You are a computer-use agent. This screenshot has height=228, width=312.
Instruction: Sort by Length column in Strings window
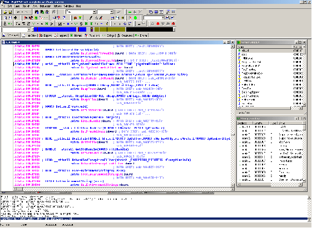coord(261,123)
